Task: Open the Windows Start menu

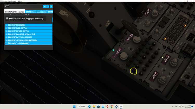Action: [x=74, y=106]
